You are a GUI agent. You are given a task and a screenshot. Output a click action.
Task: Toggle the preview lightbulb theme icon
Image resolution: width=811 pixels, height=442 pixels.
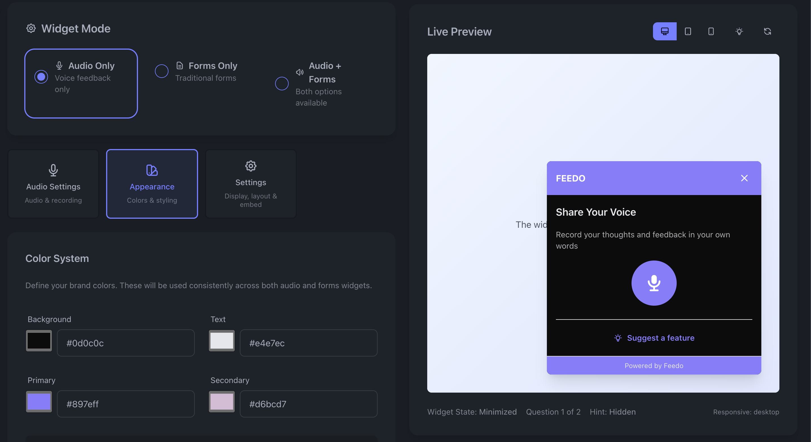click(739, 31)
